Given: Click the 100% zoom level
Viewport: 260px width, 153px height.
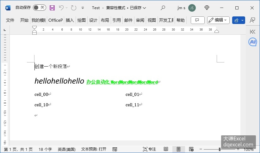Looking at the screenshot, I should point(249,149).
